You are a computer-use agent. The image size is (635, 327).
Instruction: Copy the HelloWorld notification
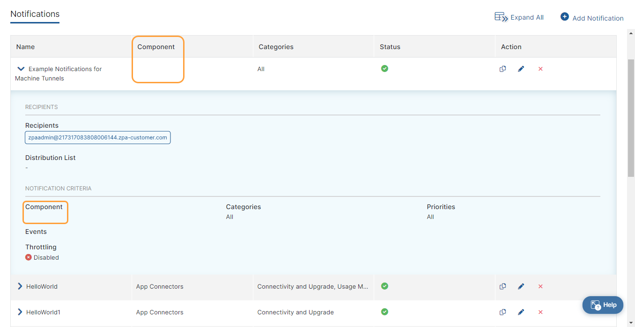pyautogui.click(x=502, y=286)
